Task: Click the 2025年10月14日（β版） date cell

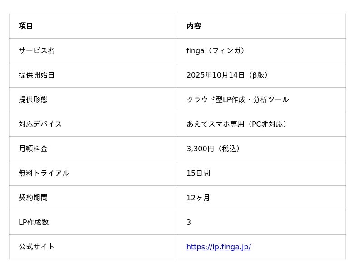Action: (x=228, y=75)
